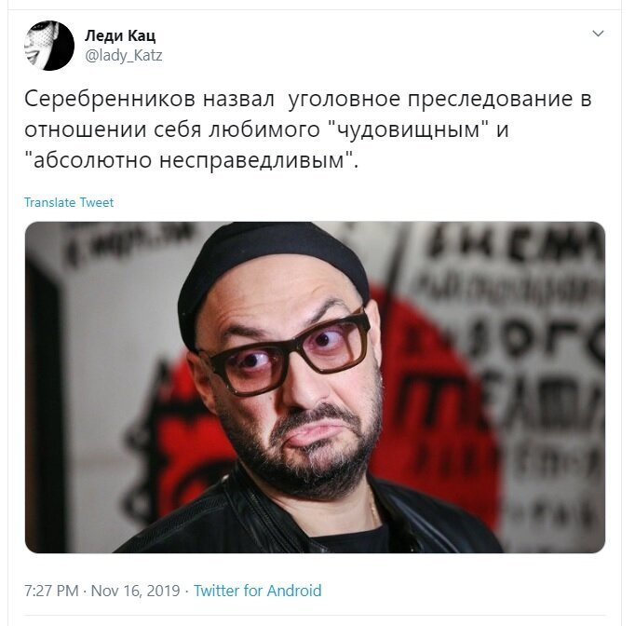
Task: Open Леди Кац's round profile avatar
Action: coord(49,46)
